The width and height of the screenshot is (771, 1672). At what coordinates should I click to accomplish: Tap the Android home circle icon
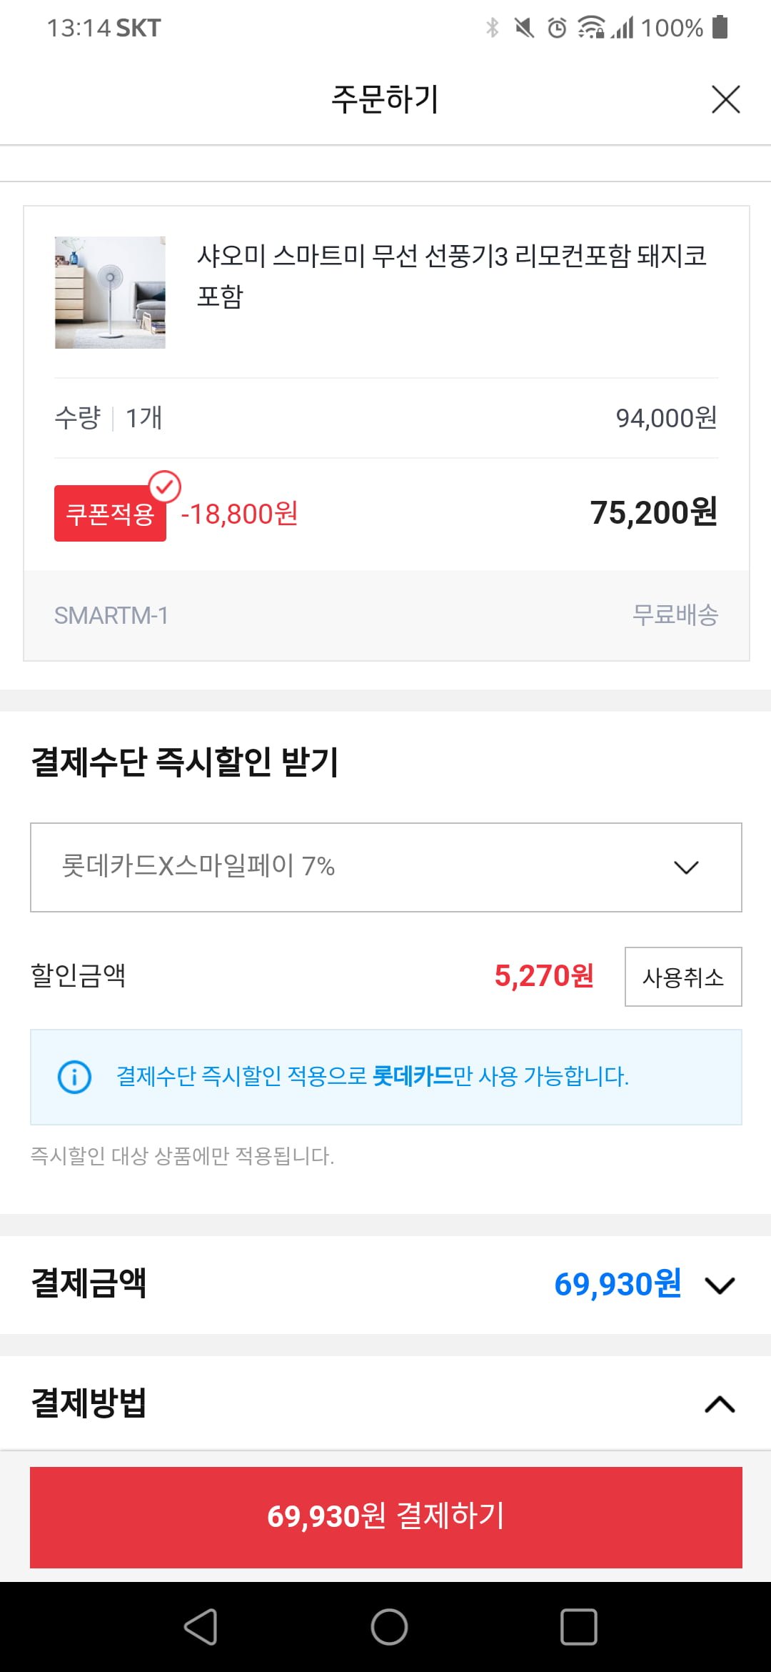tap(389, 1627)
